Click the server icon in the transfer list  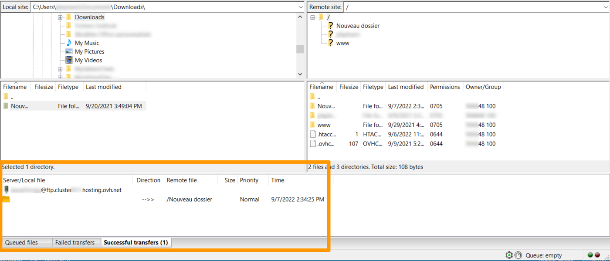pos(6,190)
